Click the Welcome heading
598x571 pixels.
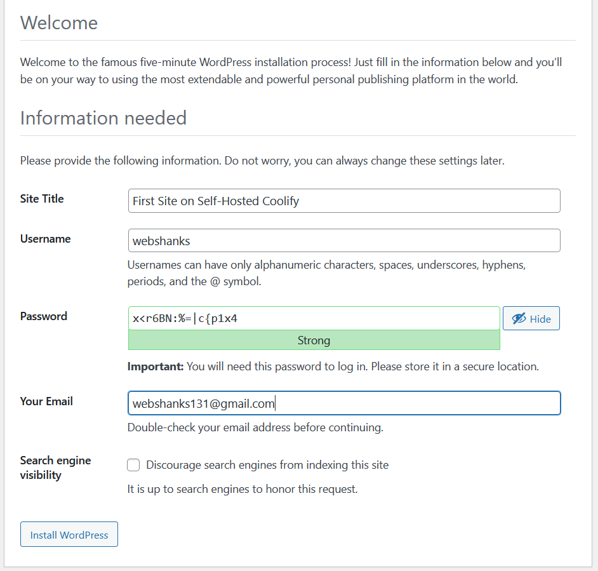(59, 23)
